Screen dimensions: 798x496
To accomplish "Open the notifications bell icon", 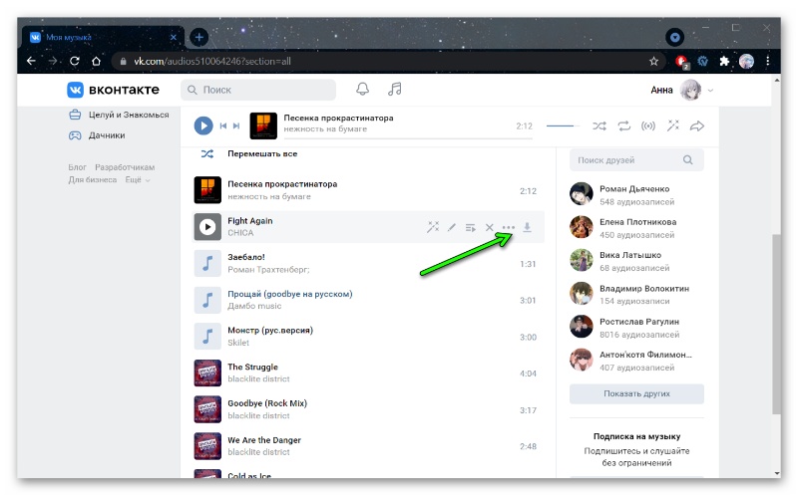I will tap(362, 90).
